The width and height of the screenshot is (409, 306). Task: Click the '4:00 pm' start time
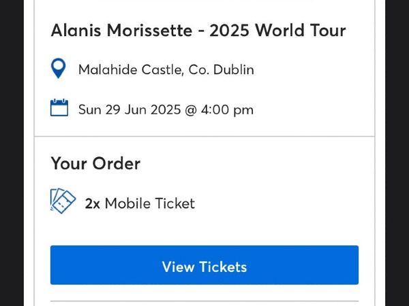click(227, 110)
